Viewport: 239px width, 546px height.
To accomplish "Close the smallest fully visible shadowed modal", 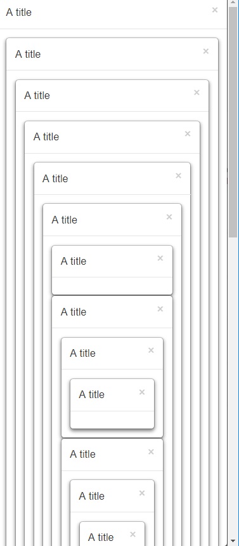I will coord(142,392).
